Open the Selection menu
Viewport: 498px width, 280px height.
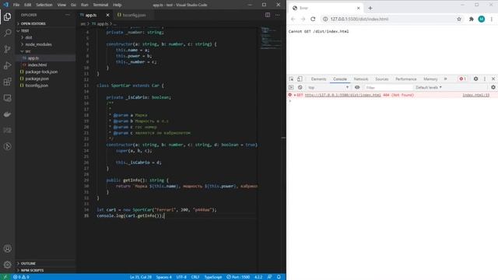click(44, 5)
